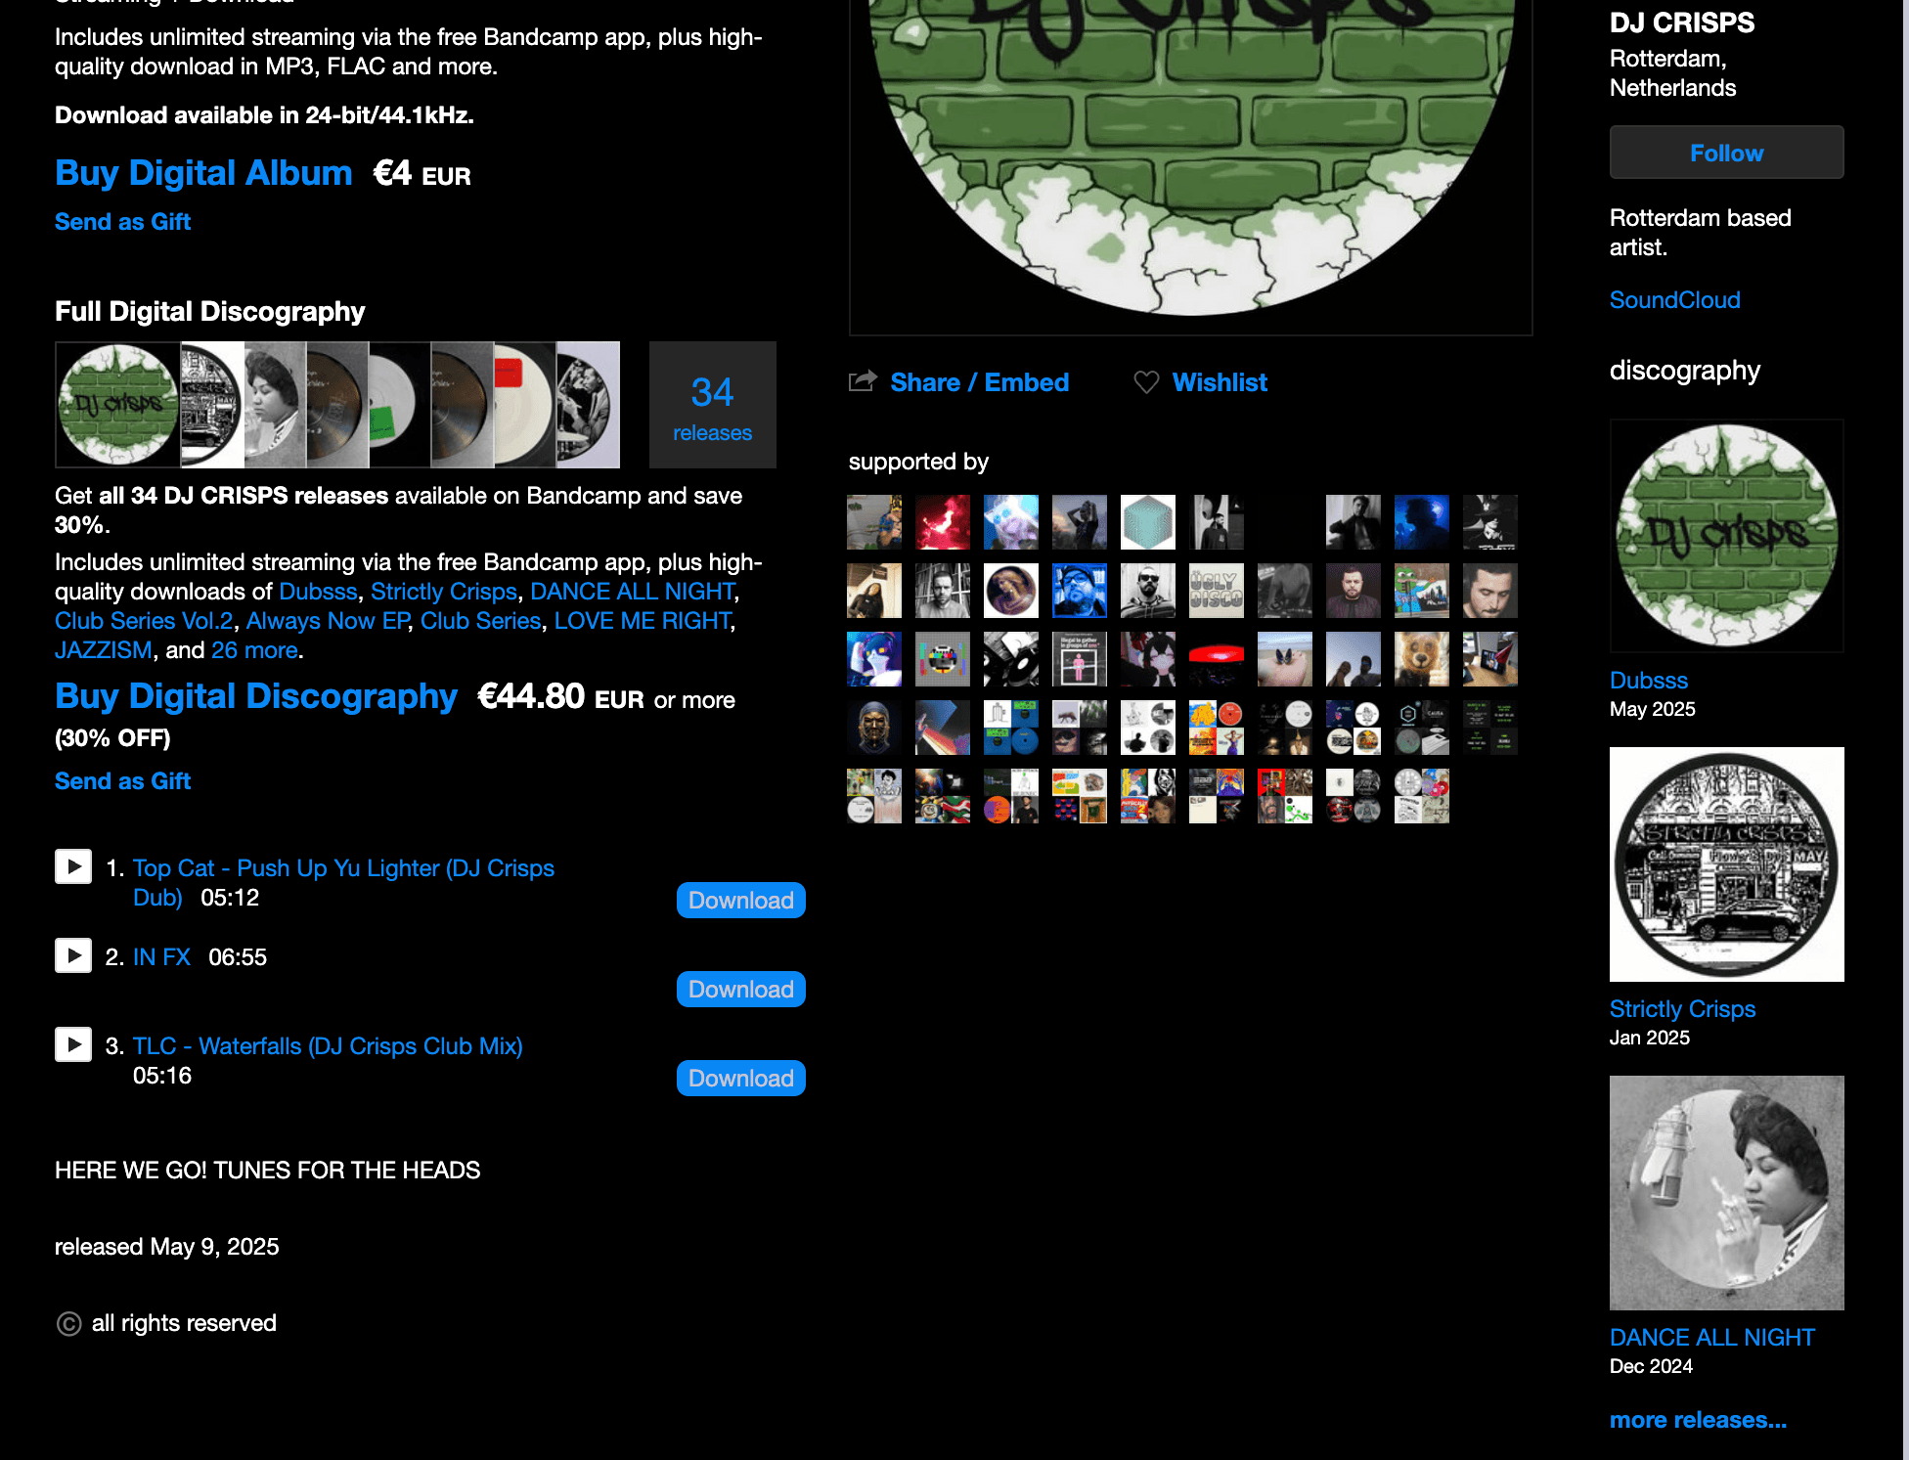The width and height of the screenshot is (1909, 1460).
Task: Open the artist's SoundCloud link
Action: [1675, 299]
